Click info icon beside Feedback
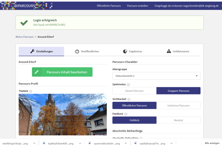The image size is (222, 145). point(126,114)
